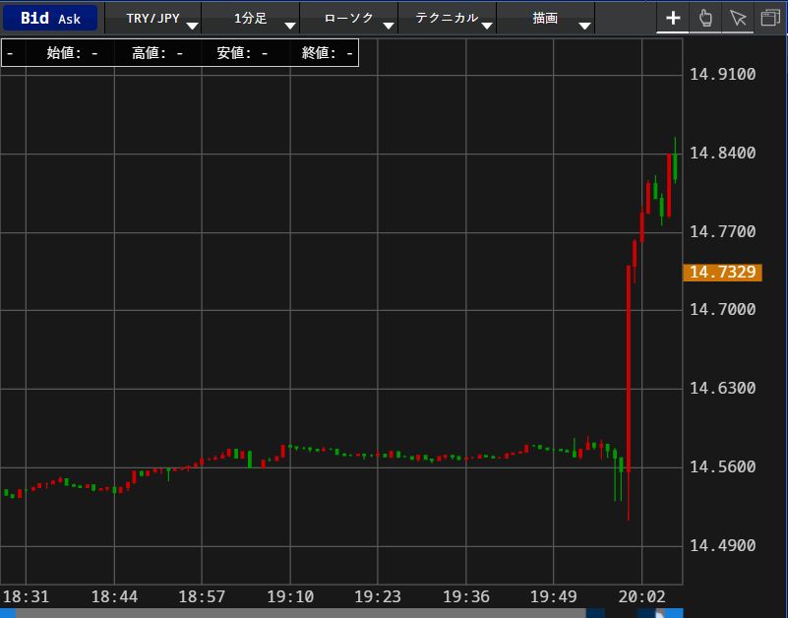
Task: Click the 14.4900 price axis label
Action: (723, 545)
